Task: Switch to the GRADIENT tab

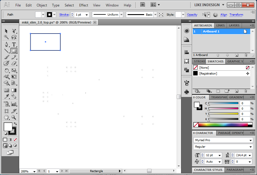Action: pos(236,98)
